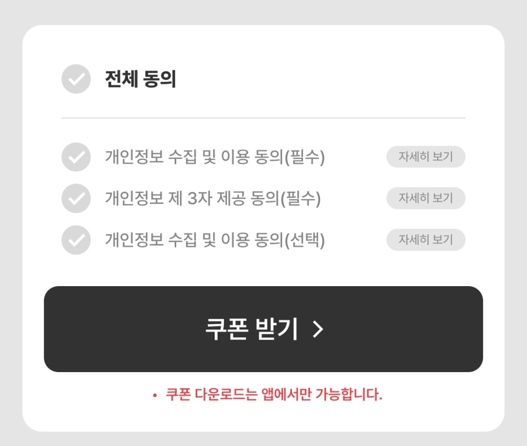Click the checkmark circle beside 개인정보 제 3자 제공 동의(필수)
The width and height of the screenshot is (527, 446).
coord(75,198)
